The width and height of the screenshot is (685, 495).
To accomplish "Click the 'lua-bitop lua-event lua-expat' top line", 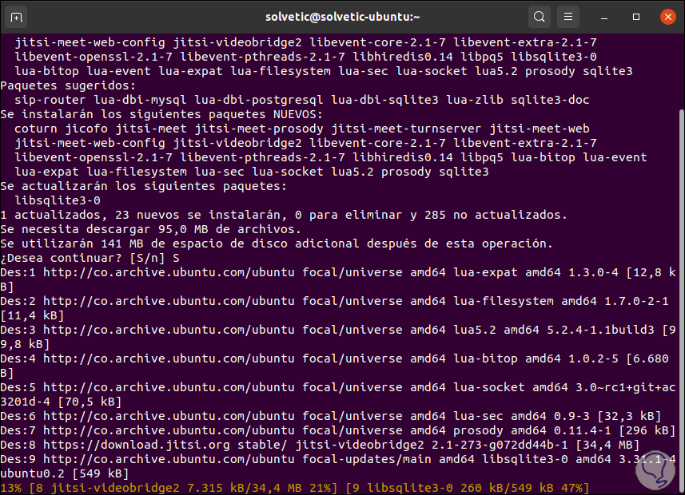I will 323,71.
